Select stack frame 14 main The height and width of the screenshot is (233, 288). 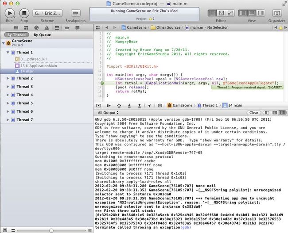point(47,71)
